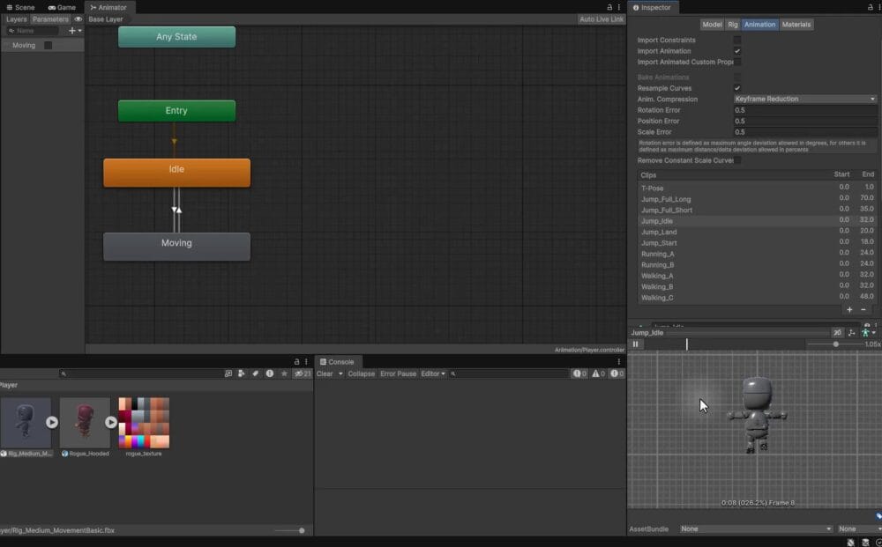Select the Console tab
The image size is (882, 547).
pyautogui.click(x=337, y=362)
